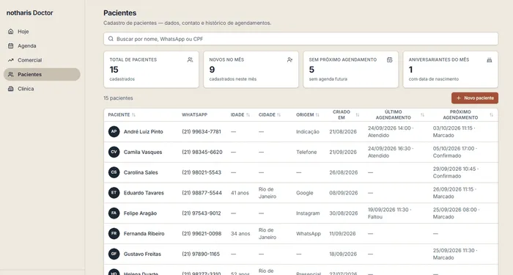Click phone (21) 98345-6620
The image size is (513, 275).
point(202,152)
